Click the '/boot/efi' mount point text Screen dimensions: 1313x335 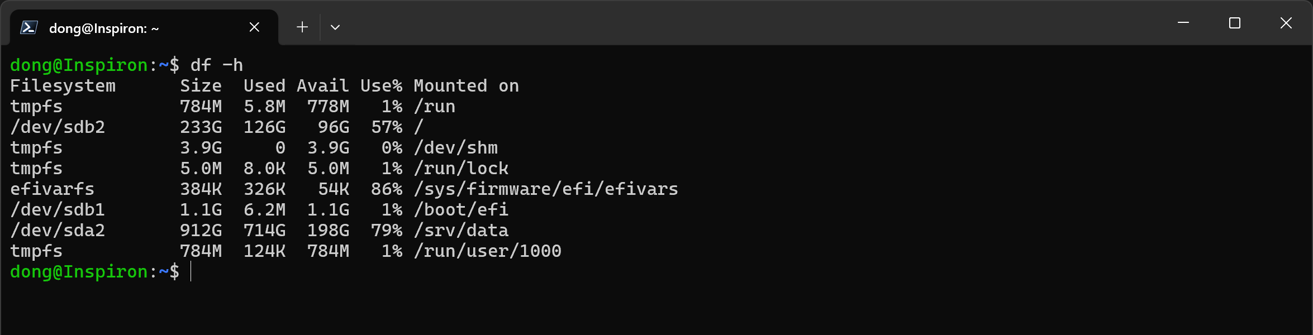(x=461, y=210)
